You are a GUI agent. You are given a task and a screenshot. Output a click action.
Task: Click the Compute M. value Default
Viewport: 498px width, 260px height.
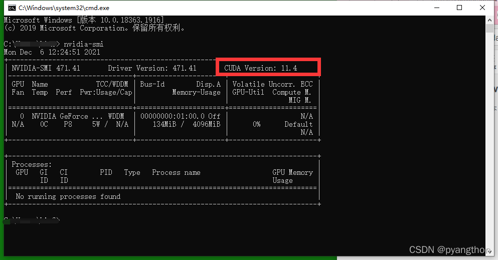[298, 124]
